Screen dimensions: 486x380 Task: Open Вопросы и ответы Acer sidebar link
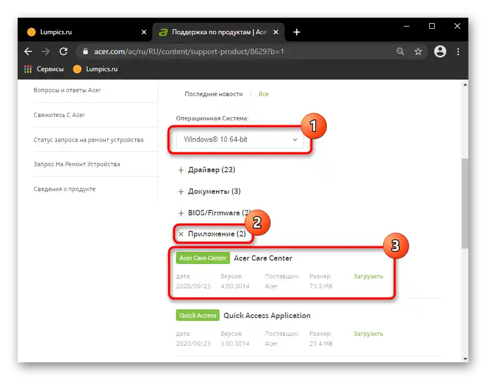tap(67, 91)
